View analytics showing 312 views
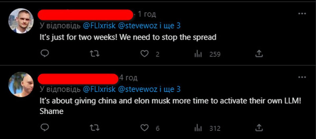The width and height of the screenshot is (316, 139). (x=198, y=128)
